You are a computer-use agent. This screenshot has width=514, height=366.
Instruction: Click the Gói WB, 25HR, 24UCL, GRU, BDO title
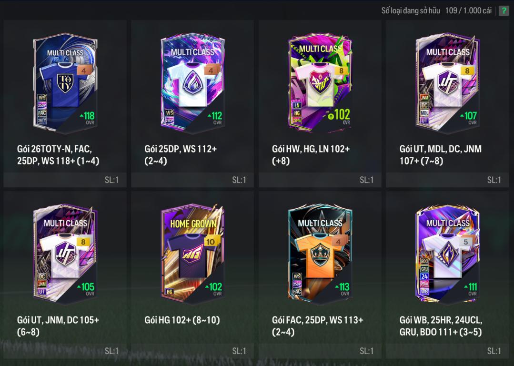tap(441, 326)
